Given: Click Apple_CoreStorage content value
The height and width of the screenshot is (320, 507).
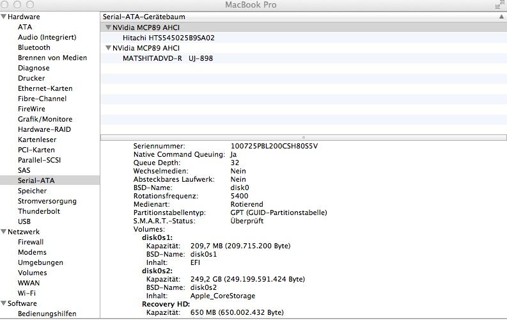Looking at the screenshot, I should [x=222, y=296].
